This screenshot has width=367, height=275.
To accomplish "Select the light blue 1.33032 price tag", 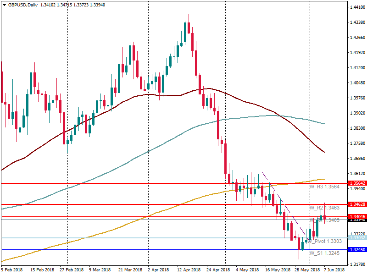I will pyautogui.click(x=357, y=238).
